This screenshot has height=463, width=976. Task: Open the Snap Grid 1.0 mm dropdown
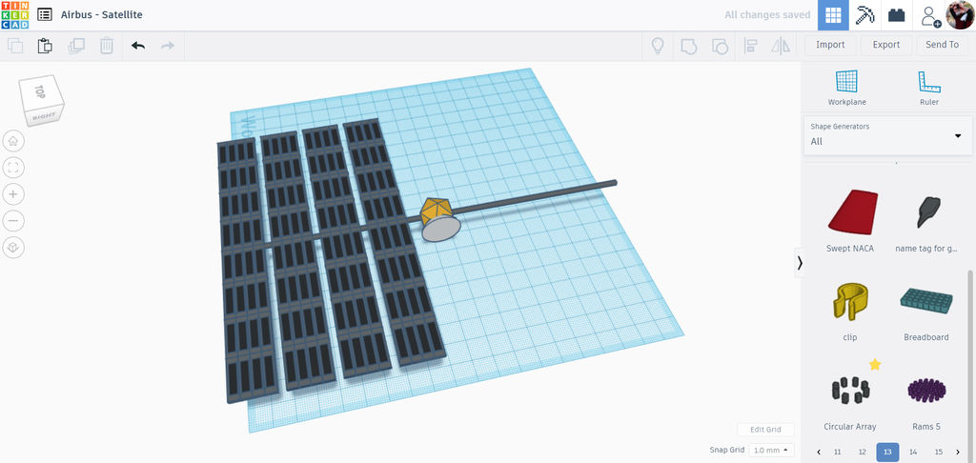pyautogui.click(x=771, y=450)
